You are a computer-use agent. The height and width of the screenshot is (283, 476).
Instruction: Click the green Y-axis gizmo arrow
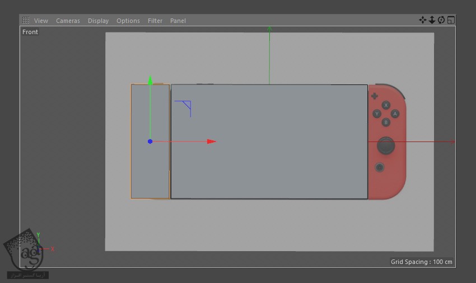(150, 81)
